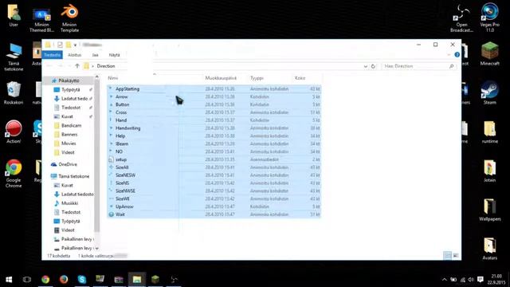Select Pikakäyttö in the navigation pane

tap(69, 81)
